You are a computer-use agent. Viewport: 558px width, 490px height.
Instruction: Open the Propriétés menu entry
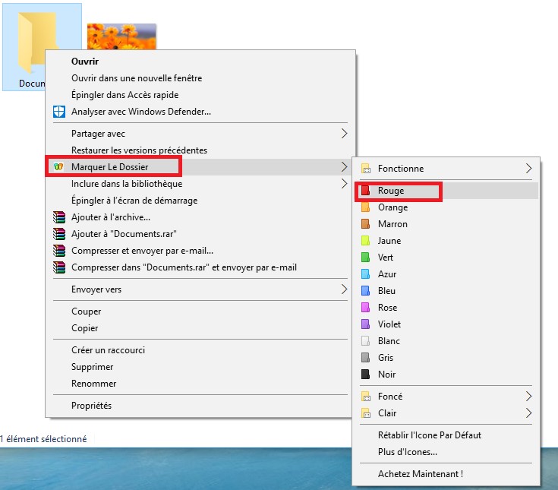[91, 406]
